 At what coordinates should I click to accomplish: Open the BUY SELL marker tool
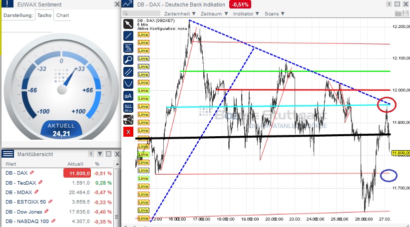[x=128, y=108]
